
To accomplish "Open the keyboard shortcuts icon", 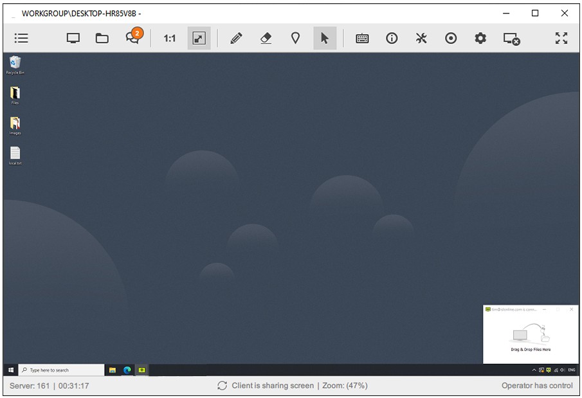I will [362, 39].
